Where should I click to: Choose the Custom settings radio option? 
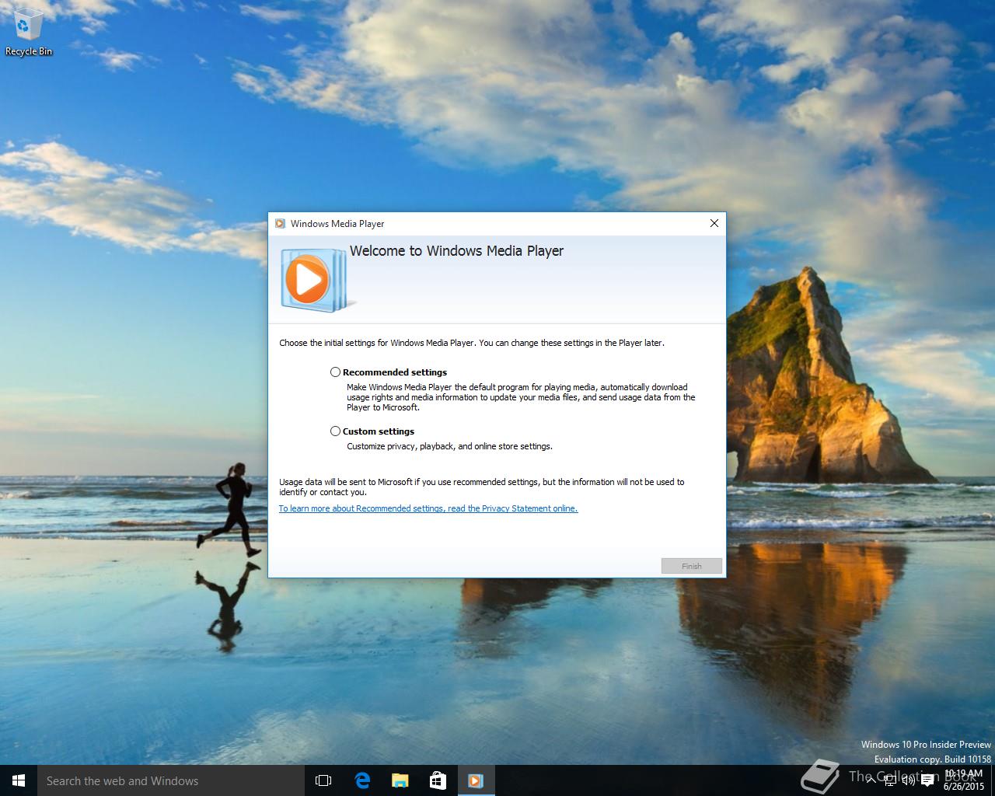click(x=335, y=431)
